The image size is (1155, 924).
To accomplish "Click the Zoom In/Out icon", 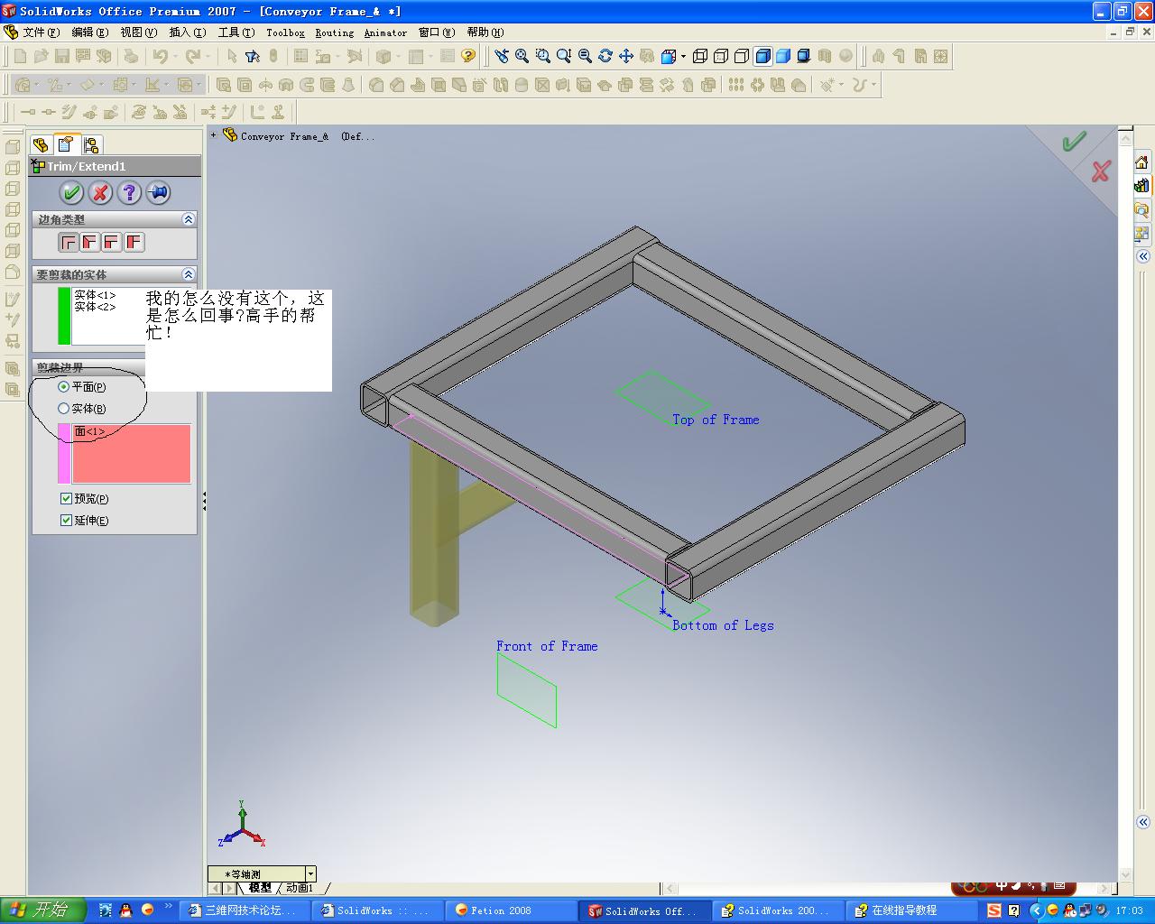I will coord(563,57).
